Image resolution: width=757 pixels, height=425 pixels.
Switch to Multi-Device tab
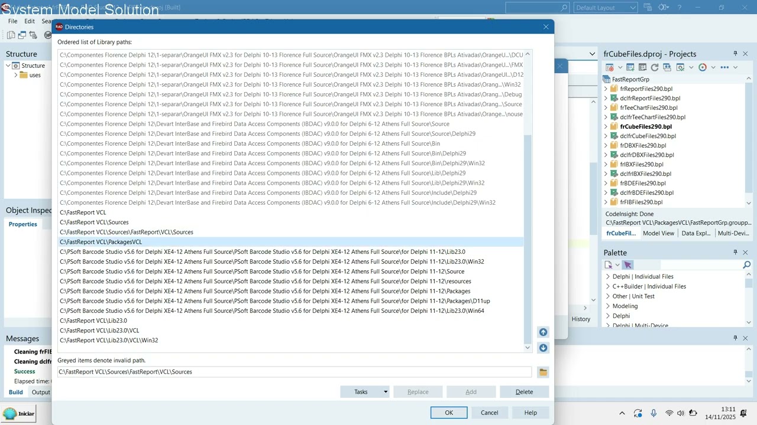pyautogui.click(x=733, y=233)
